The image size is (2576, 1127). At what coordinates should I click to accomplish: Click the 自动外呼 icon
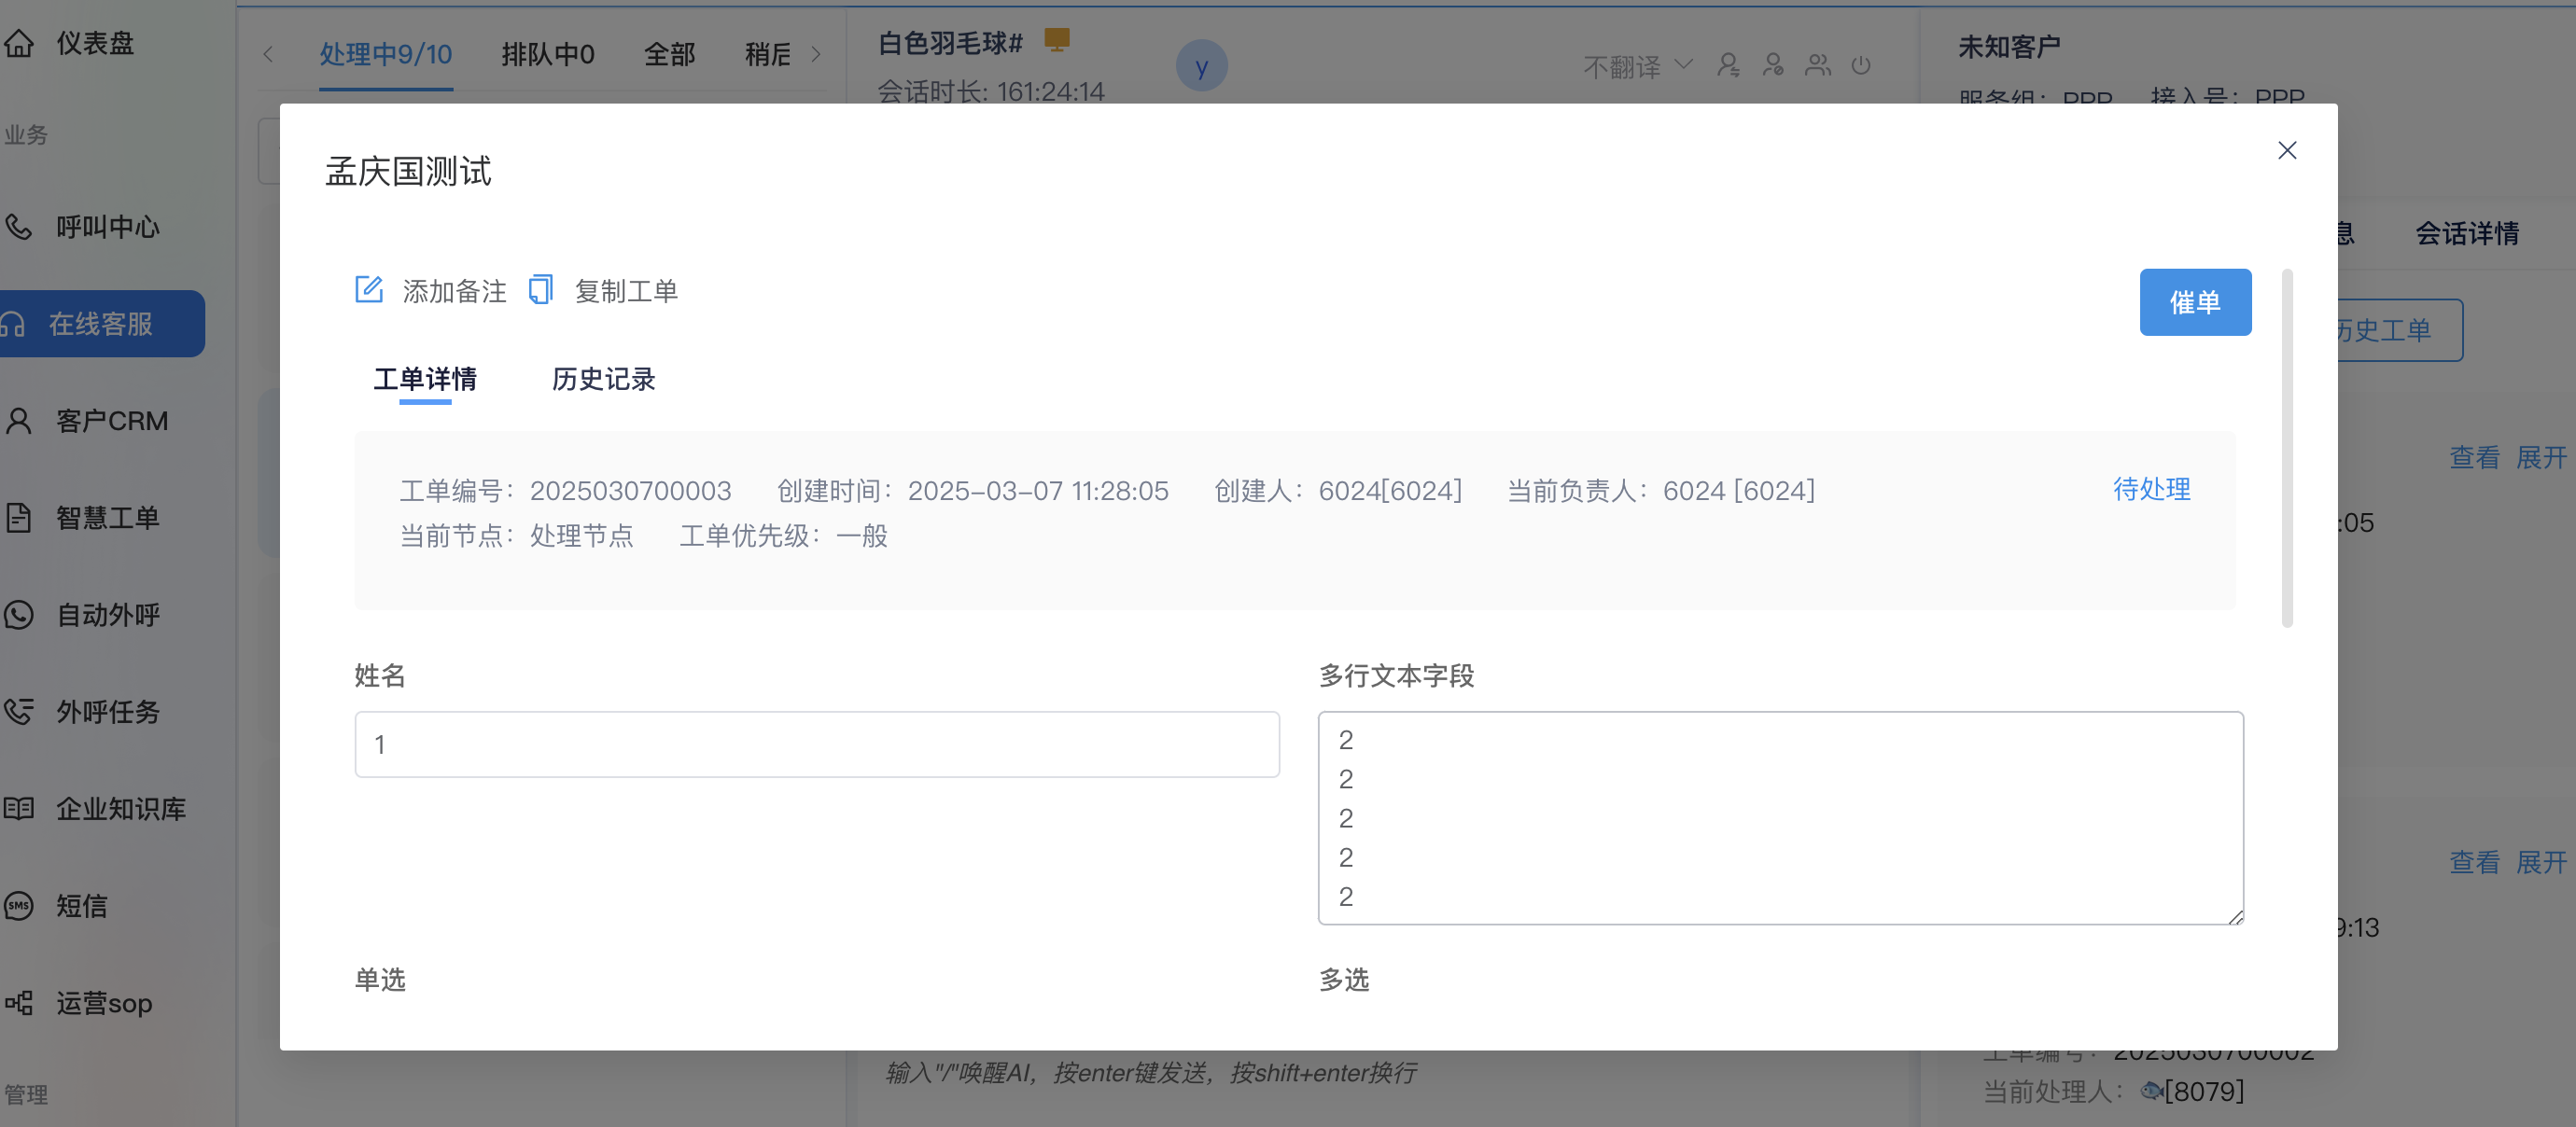coord(18,615)
